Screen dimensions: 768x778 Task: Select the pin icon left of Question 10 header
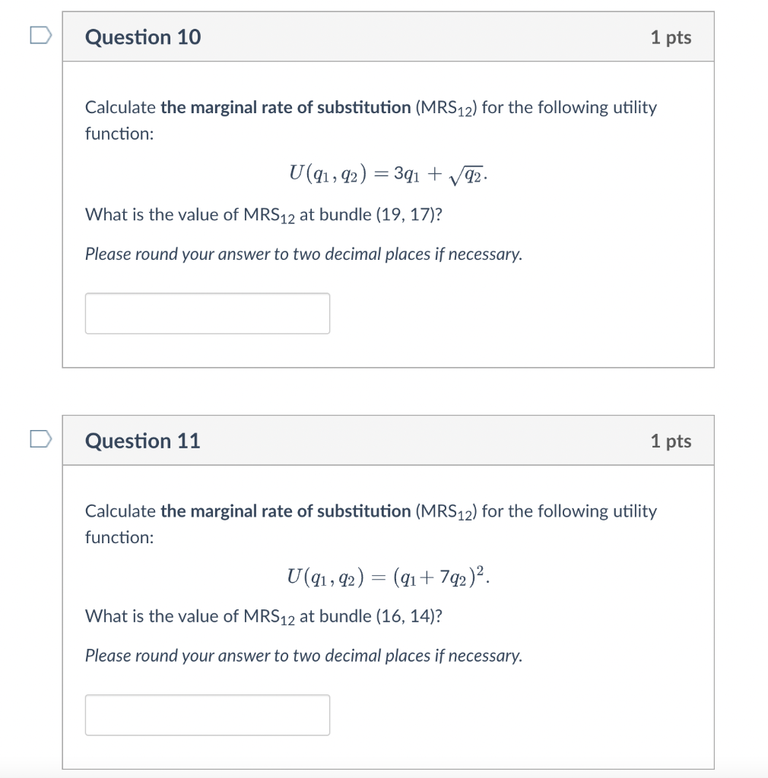42,33
